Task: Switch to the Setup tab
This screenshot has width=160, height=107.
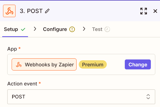Action: pos(15,29)
